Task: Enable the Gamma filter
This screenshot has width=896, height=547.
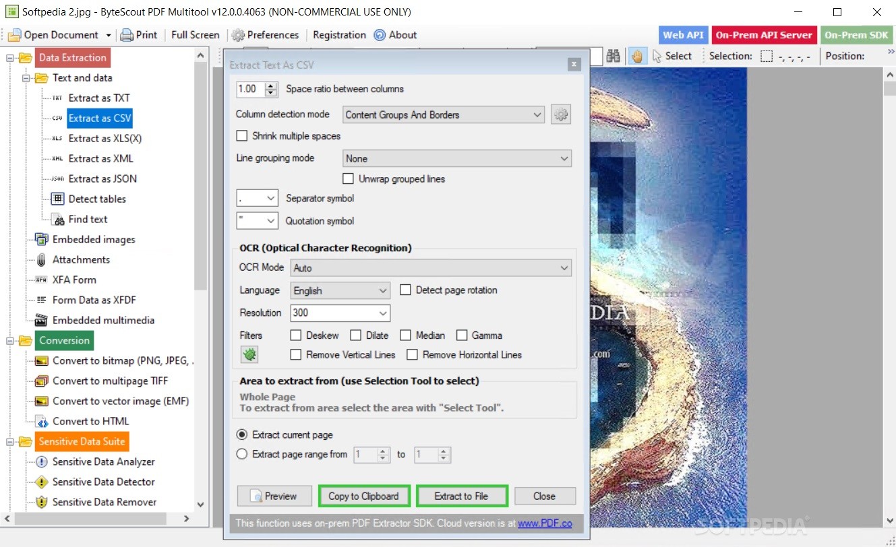Action: 462,335
